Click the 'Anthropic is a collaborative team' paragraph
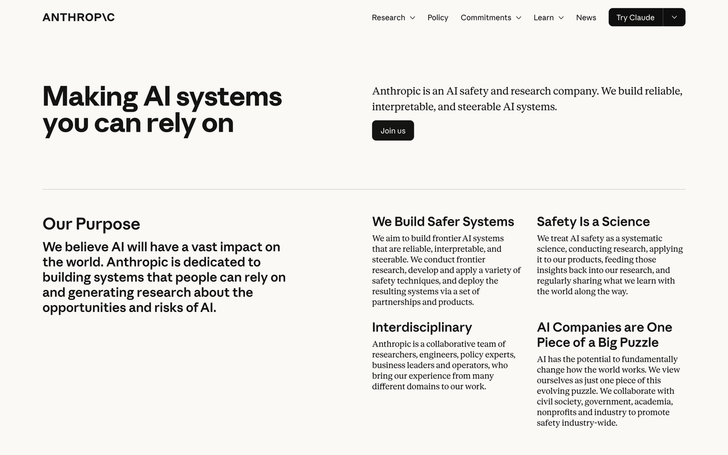Image resolution: width=728 pixels, height=455 pixels. [443, 365]
